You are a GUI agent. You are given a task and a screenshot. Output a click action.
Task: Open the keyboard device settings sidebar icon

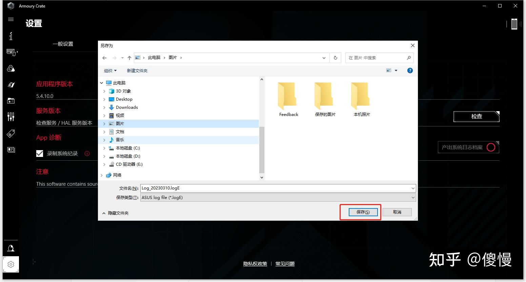pos(11,52)
